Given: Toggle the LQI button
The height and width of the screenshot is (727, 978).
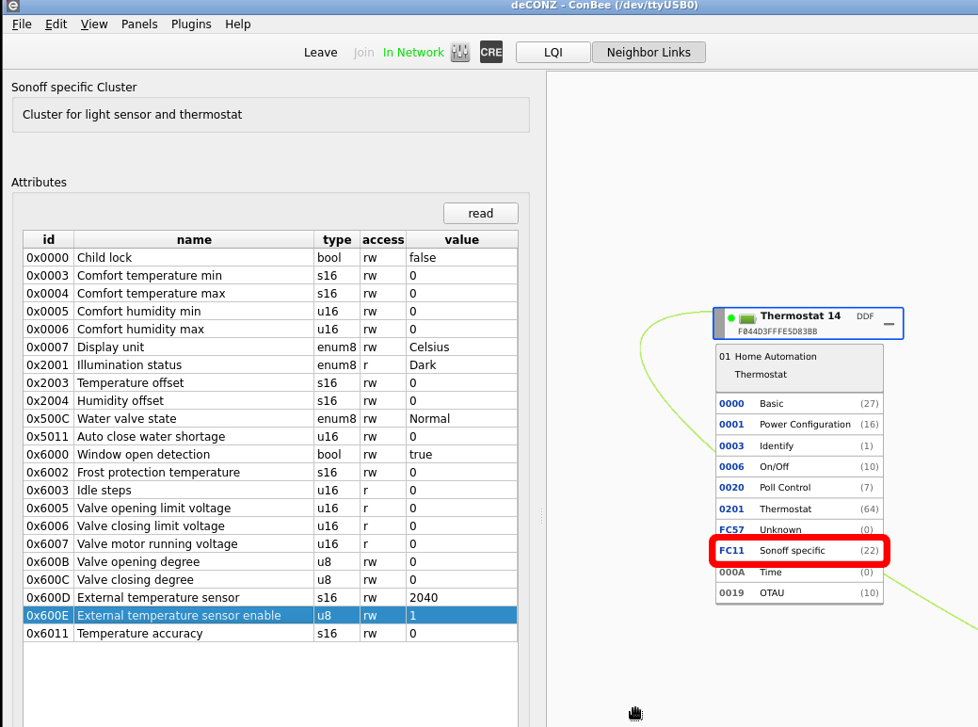Looking at the screenshot, I should pos(553,53).
